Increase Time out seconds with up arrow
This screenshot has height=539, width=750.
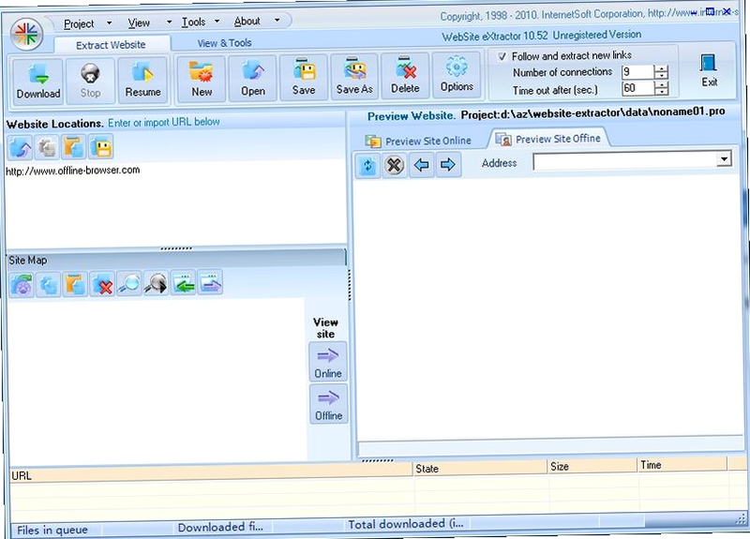click(x=661, y=84)
